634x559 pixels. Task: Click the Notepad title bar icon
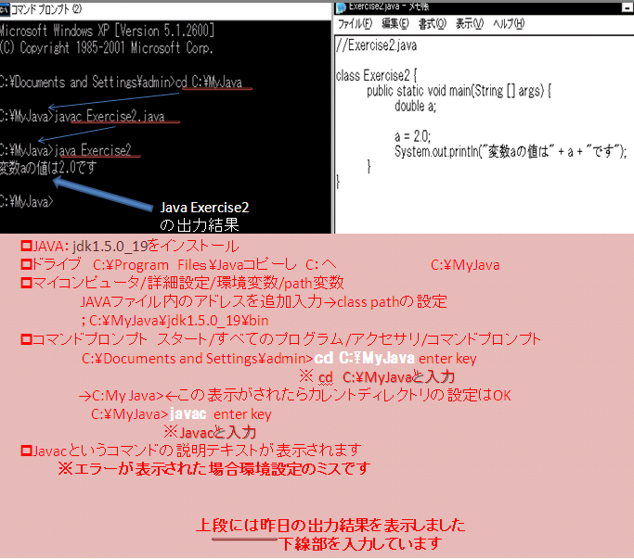(x=341, y=6)
